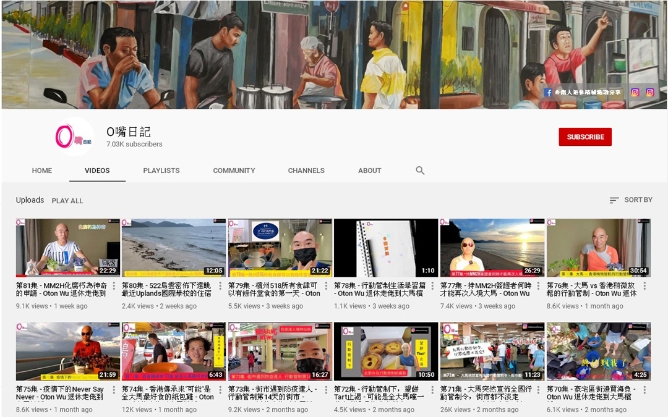Play the 10:50 egg tart thumbnail

pyautogui.click(x=386, y=352)
